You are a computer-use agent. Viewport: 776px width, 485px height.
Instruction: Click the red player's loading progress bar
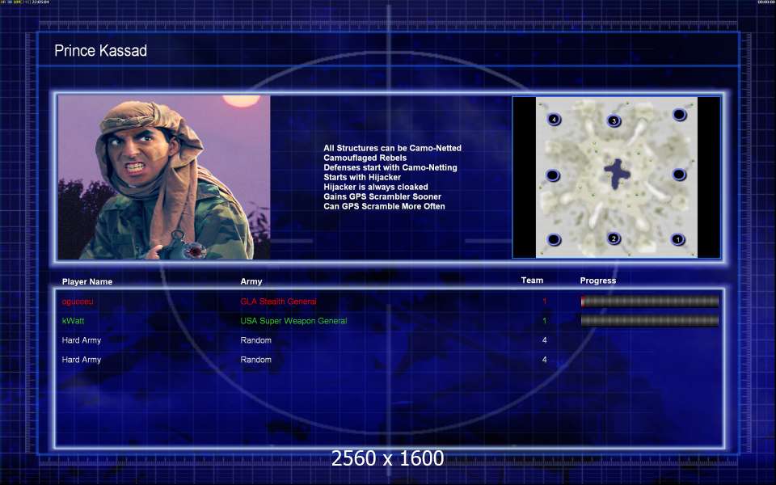click(649, 302)
